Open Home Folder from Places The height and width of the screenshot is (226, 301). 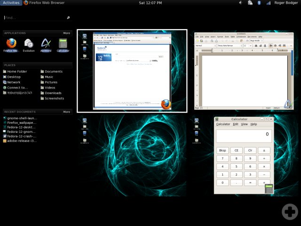17,72
